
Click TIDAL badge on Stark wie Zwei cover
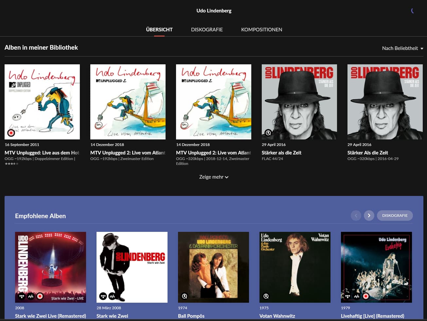click(x=103, y=296)
